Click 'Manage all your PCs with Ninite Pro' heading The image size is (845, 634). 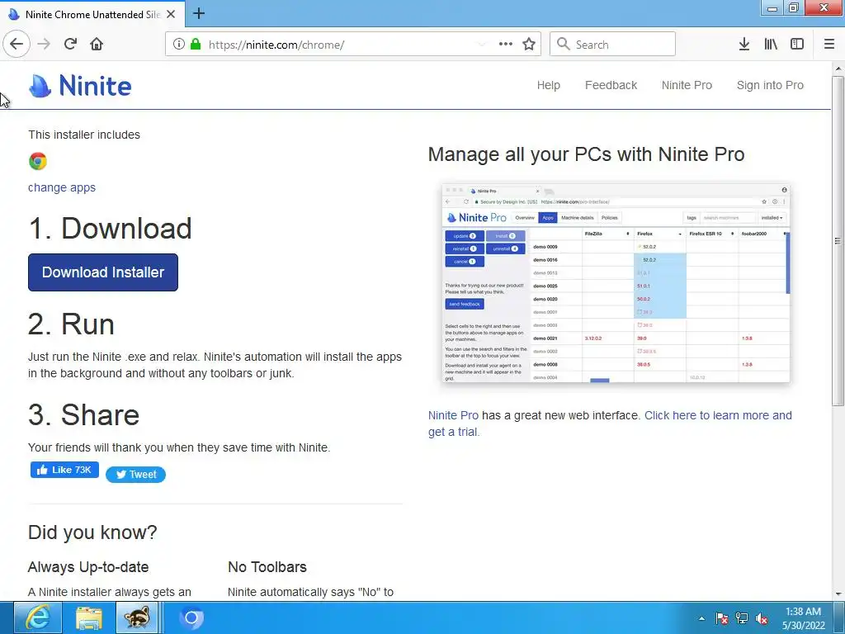pyautogui.click(x=587, y=154)
